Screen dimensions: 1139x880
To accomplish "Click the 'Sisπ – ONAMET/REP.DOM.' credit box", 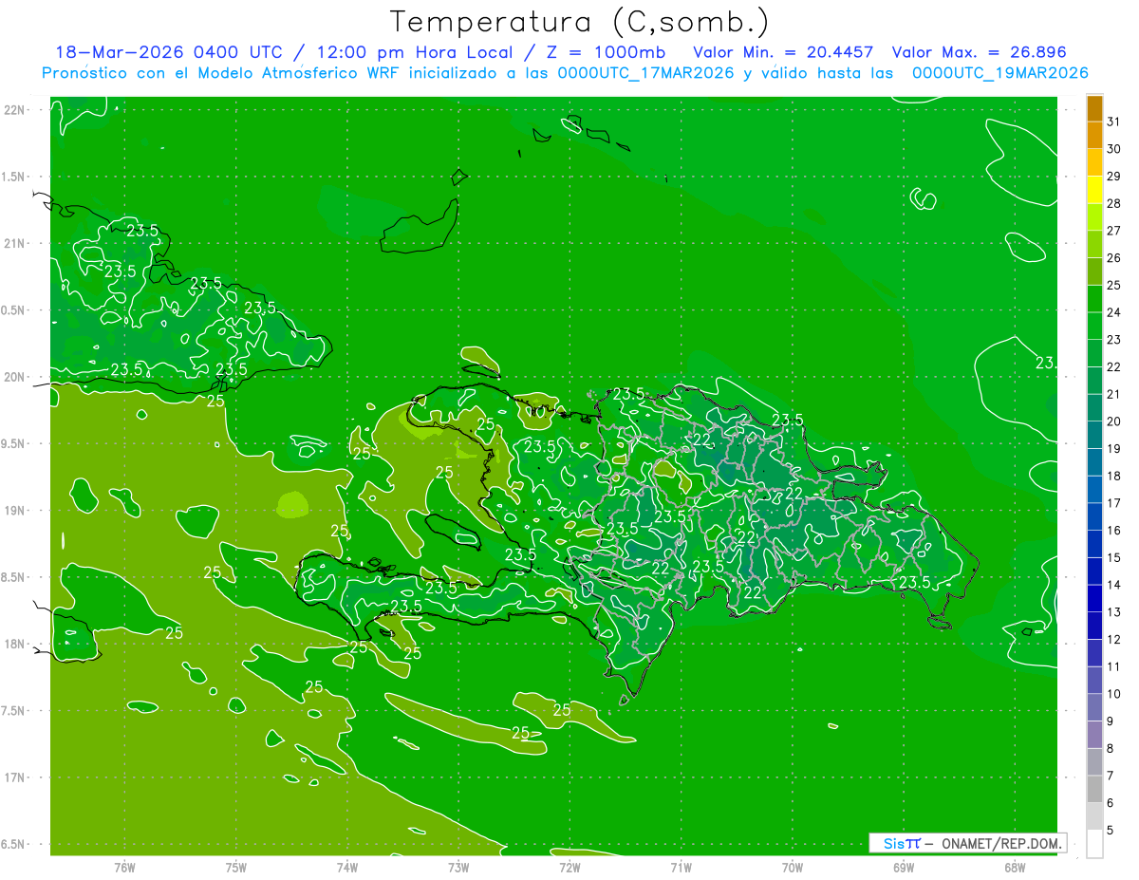I will point(967,843).
